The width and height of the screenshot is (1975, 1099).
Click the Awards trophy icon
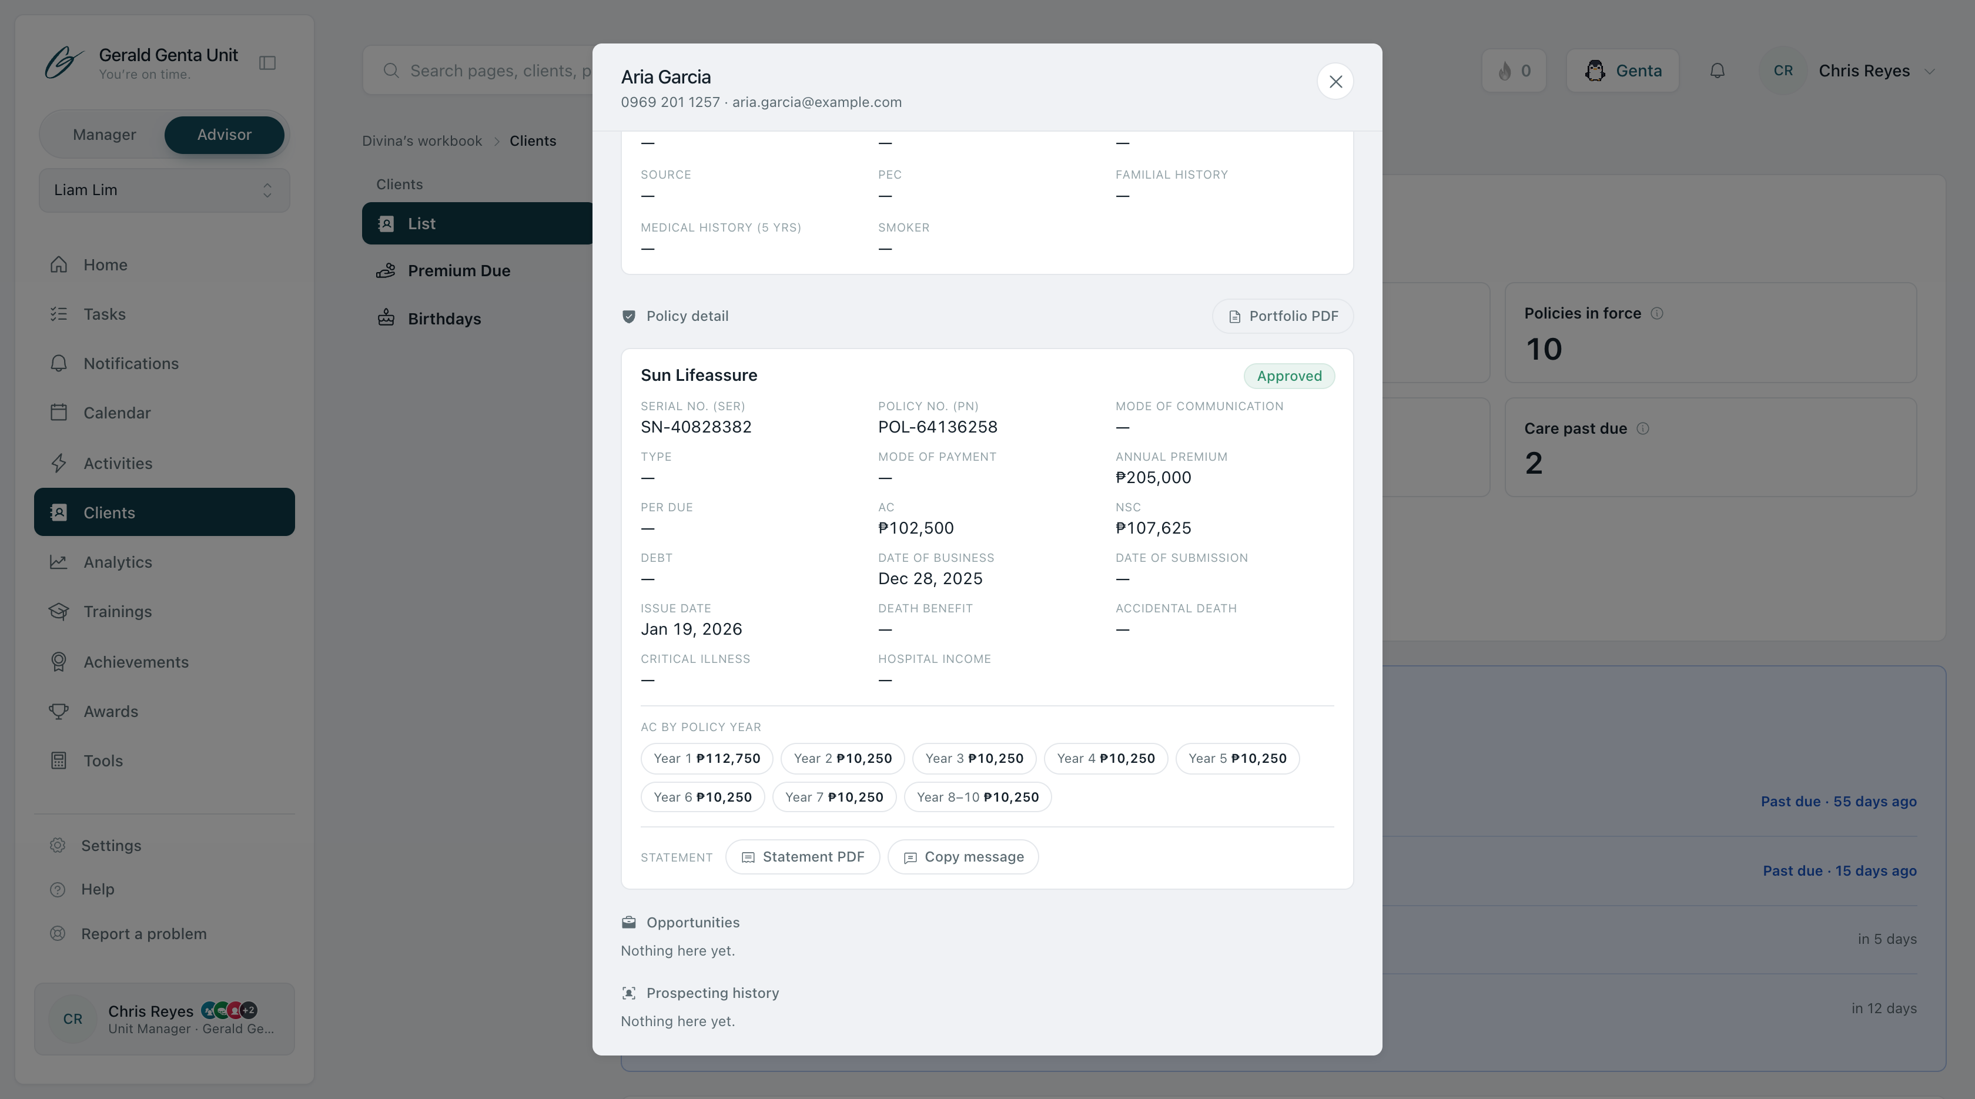58,711
